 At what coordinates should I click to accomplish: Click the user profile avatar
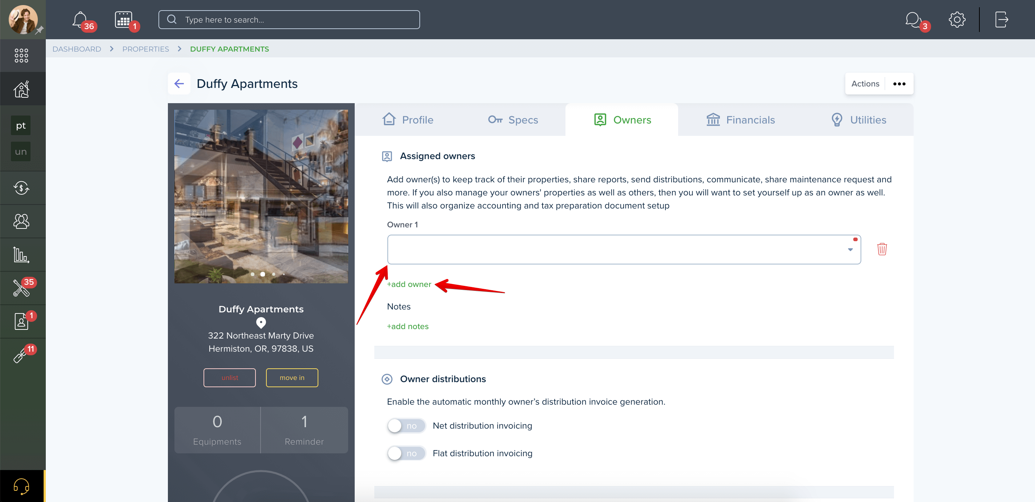point(23,19)
